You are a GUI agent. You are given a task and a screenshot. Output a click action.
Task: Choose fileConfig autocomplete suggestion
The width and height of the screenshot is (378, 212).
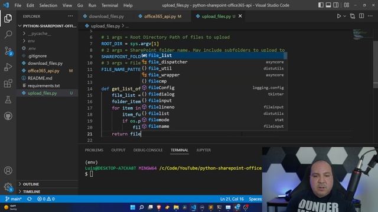[x=214, y=88]
